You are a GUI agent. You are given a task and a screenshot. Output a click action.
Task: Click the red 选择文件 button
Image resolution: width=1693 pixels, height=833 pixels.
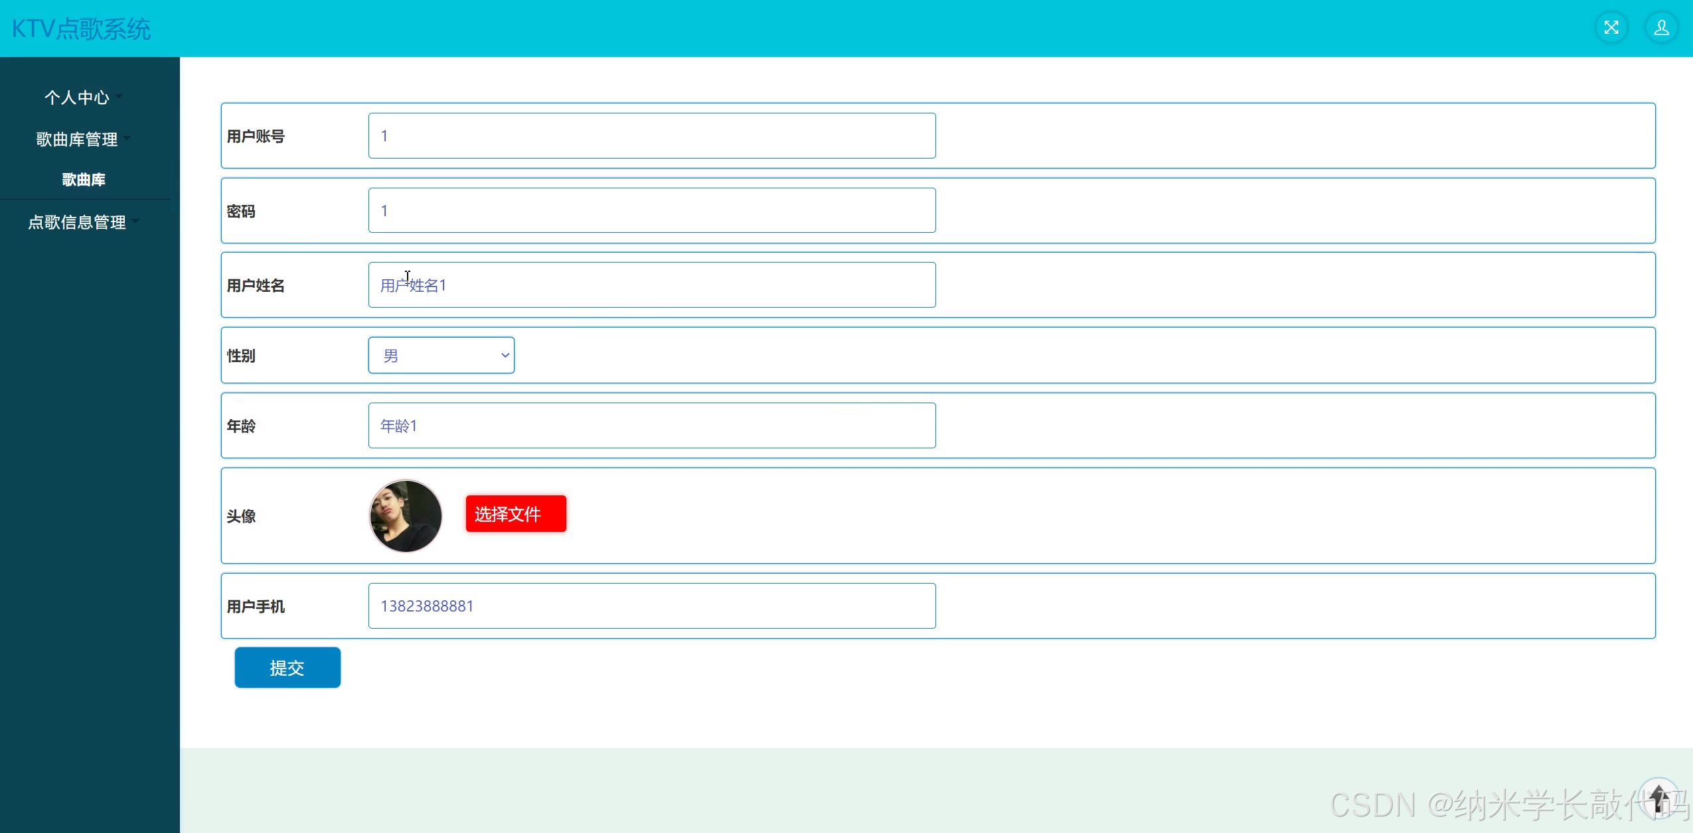(516, 514)
